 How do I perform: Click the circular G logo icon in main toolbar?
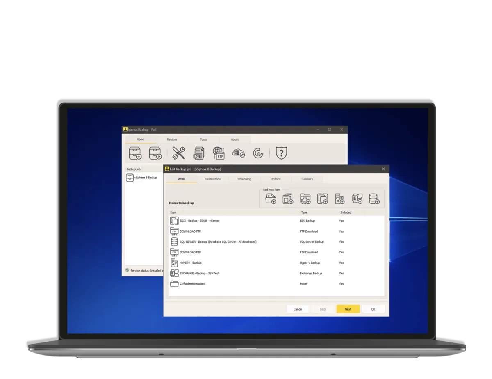258,153
